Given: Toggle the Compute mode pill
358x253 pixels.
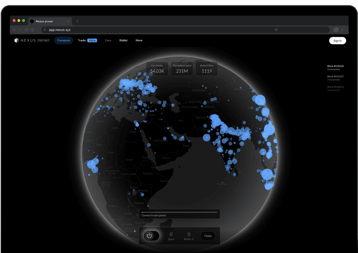Looking at the screenshot, I should tap(63, 40).
